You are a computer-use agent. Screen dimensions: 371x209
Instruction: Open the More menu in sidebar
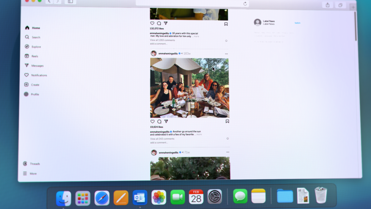pos(25,174)
